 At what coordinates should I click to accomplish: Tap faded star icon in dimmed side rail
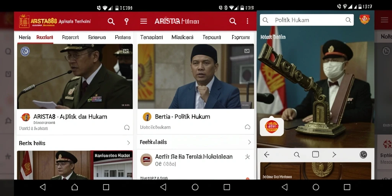pyautogui.click(x=8, y=157)
